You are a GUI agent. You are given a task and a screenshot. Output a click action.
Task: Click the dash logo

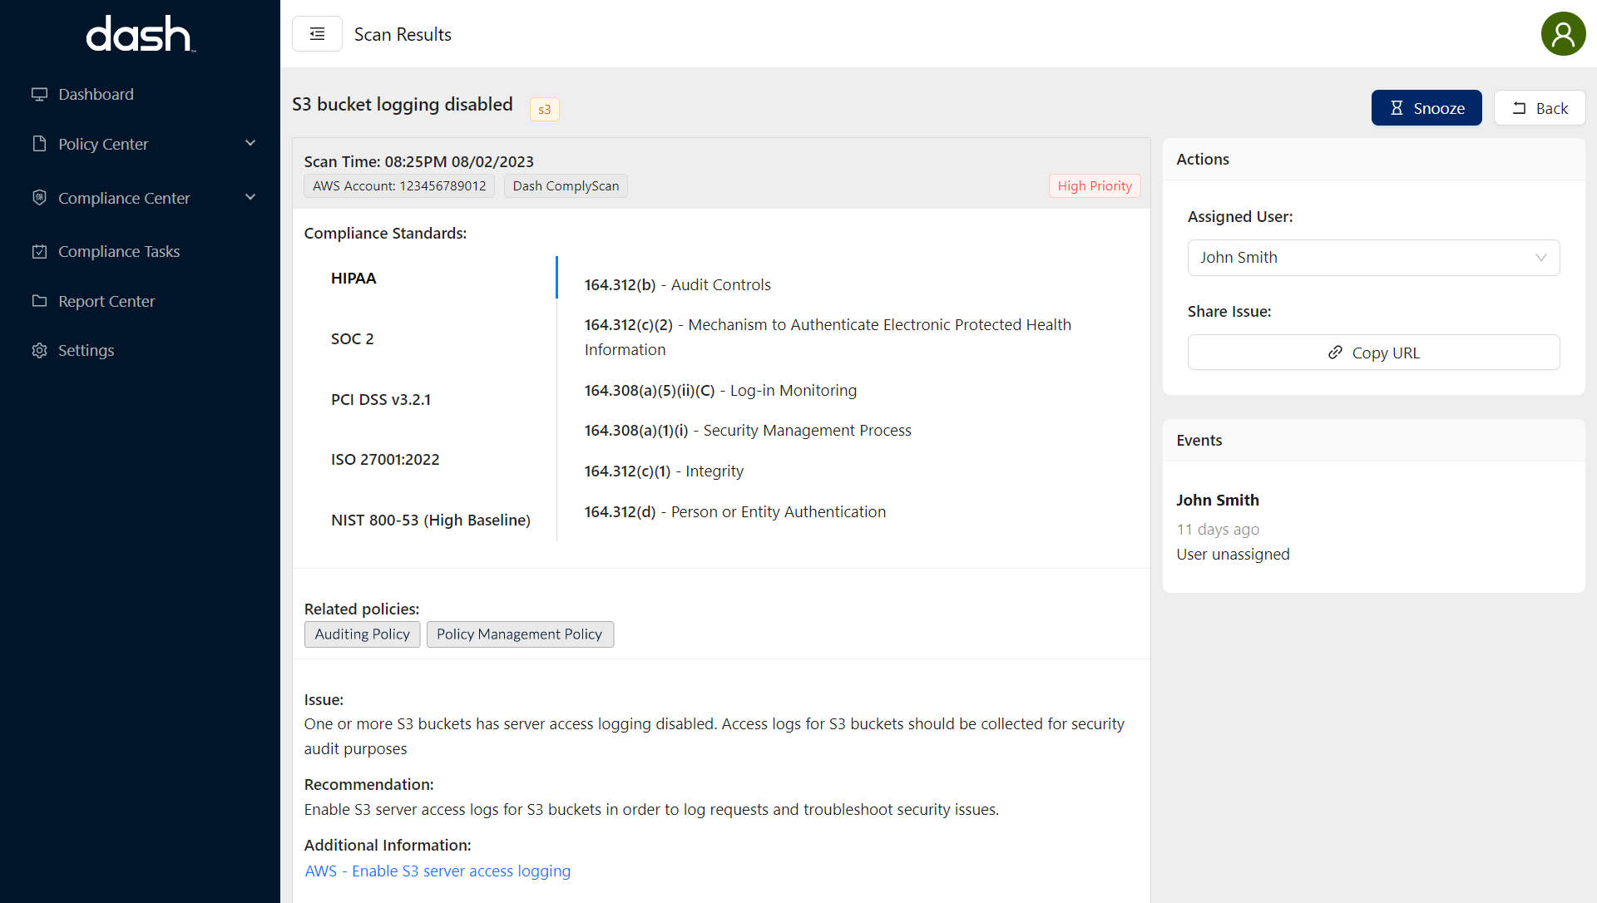[140, 34]
